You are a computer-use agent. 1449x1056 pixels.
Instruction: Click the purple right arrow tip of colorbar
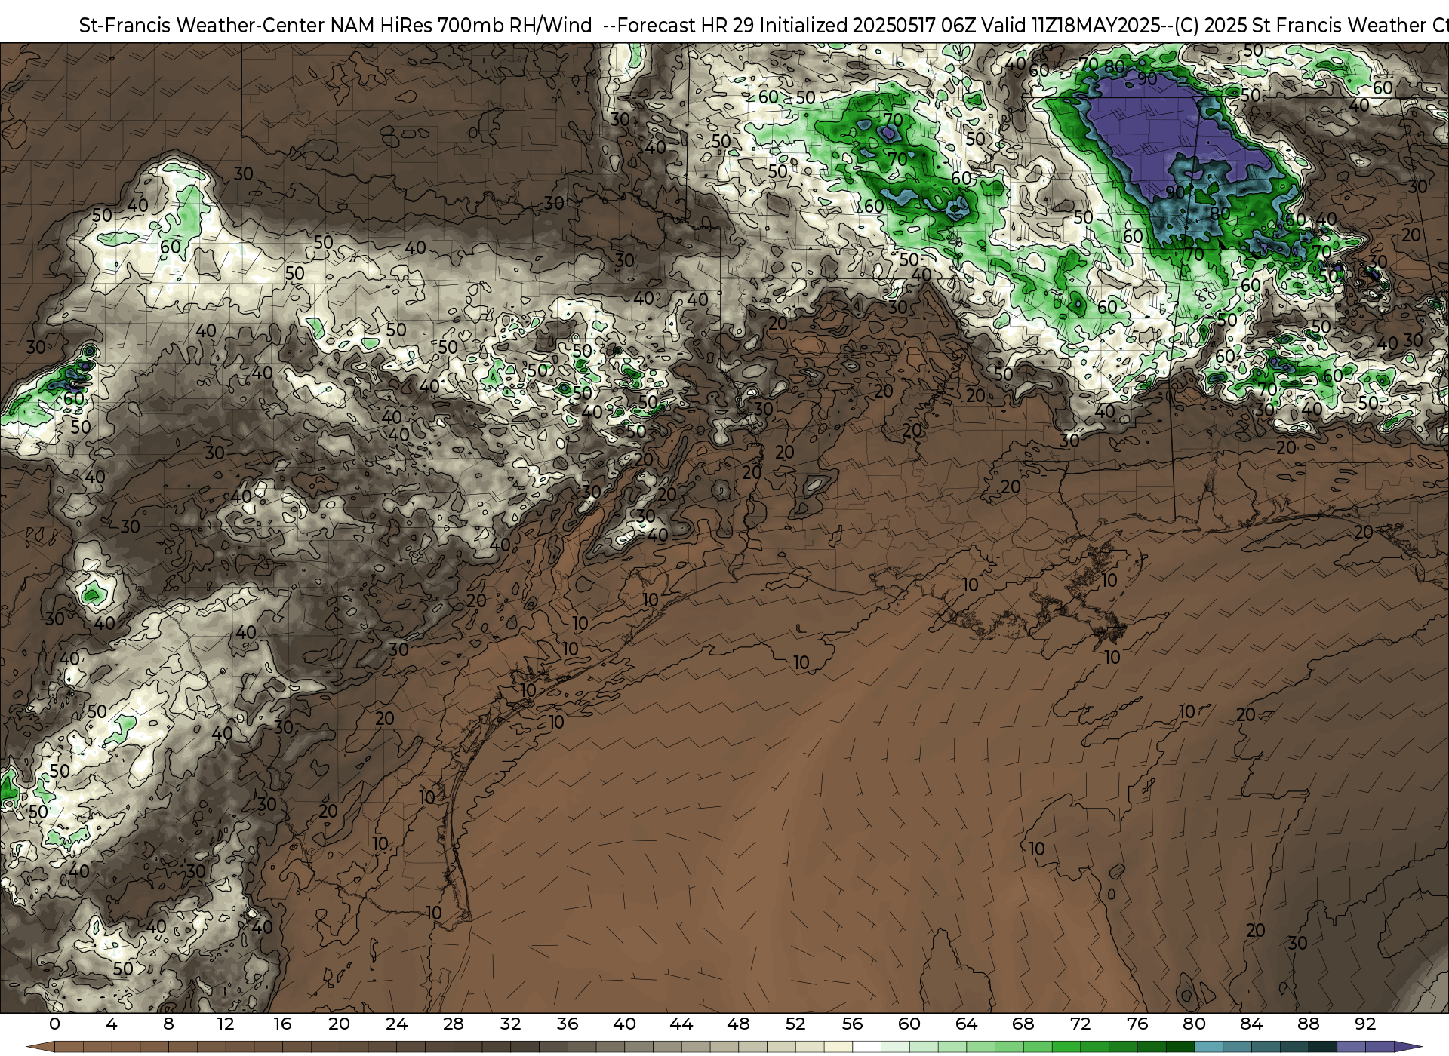[x=1408, y=1047]
